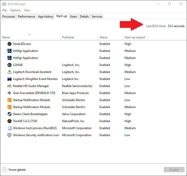Click the Windows host process (Rundll32) file icon
This screenshot has height=176, width=187.
pyautogui.click(x=9, y=128)
